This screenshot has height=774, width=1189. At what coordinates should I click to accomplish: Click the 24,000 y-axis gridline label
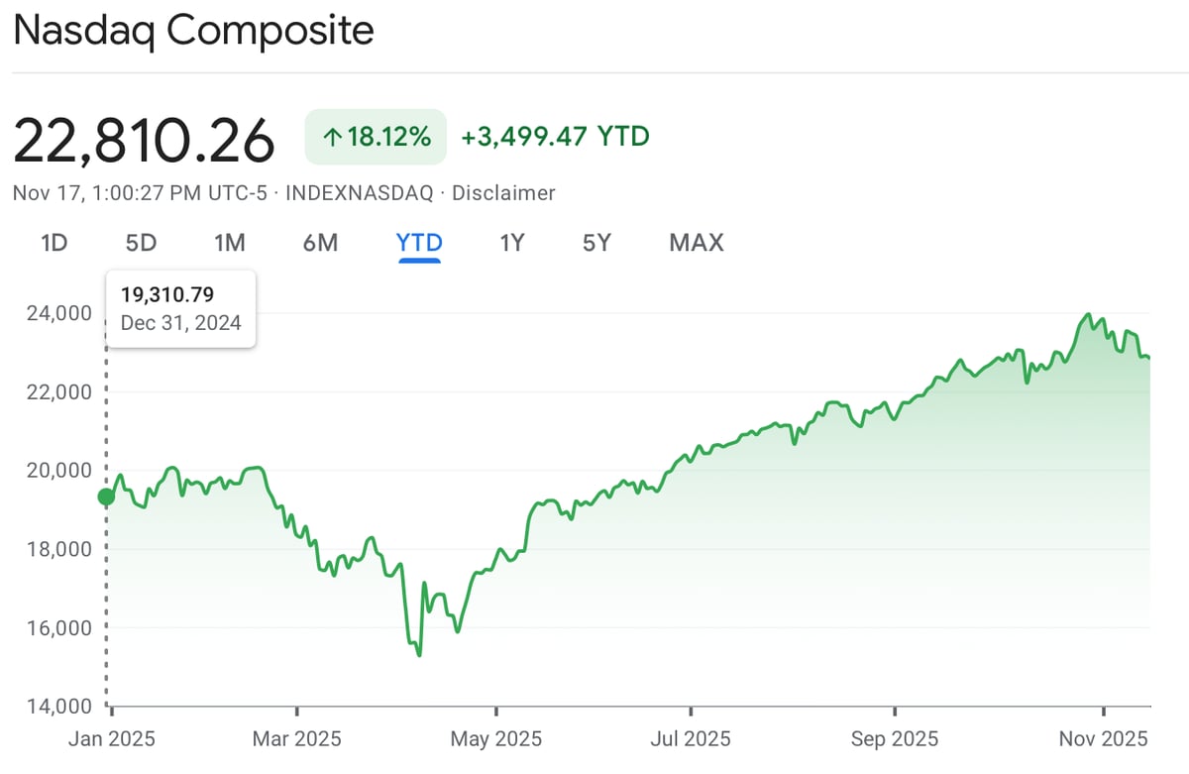(x=55, y=313)
